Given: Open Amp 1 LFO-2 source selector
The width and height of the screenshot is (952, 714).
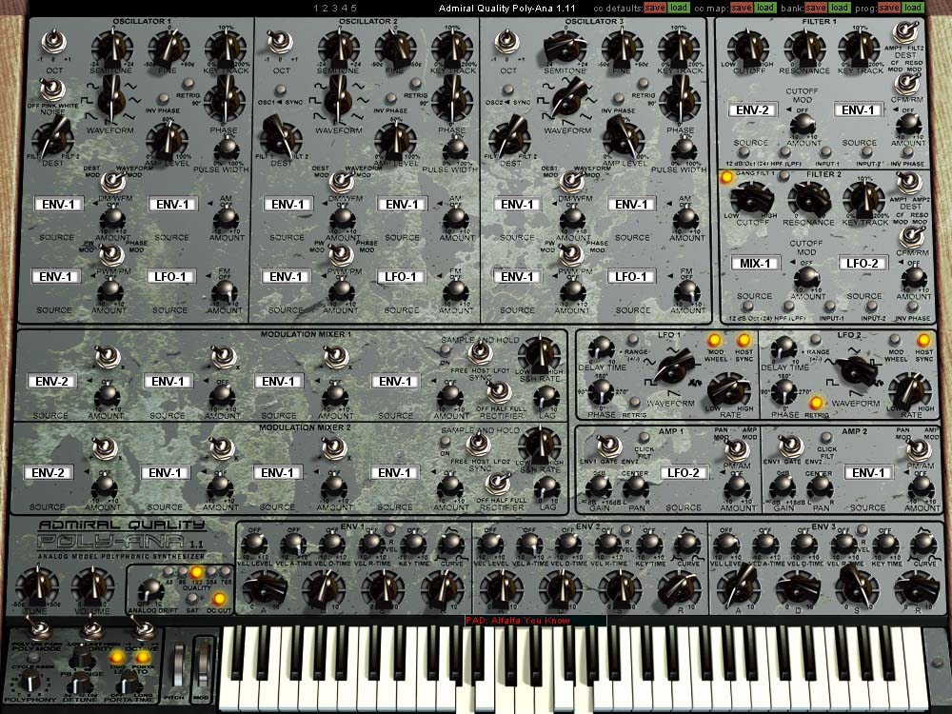Looking at the screenshot, I should point(684,472).
